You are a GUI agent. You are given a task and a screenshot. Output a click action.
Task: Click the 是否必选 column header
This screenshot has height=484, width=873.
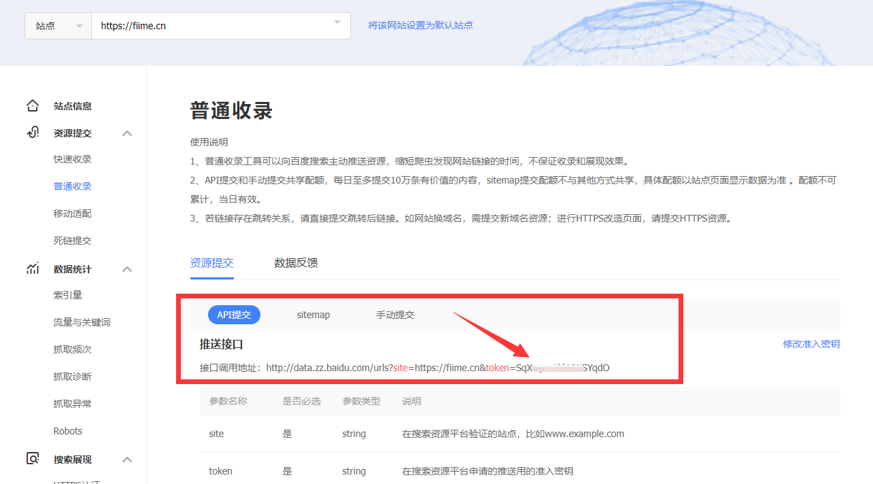click(302, 401)
